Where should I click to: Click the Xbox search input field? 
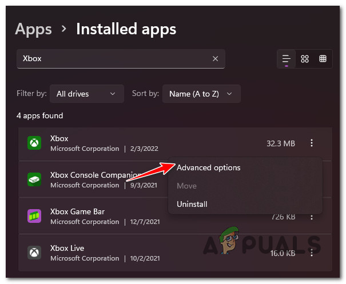(114, 59)
